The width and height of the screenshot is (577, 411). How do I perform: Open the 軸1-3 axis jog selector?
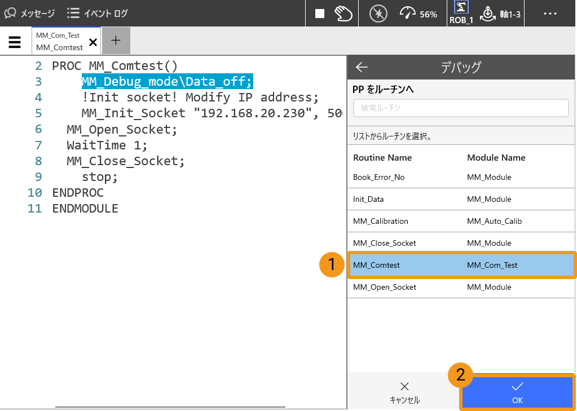pos(500,14)
